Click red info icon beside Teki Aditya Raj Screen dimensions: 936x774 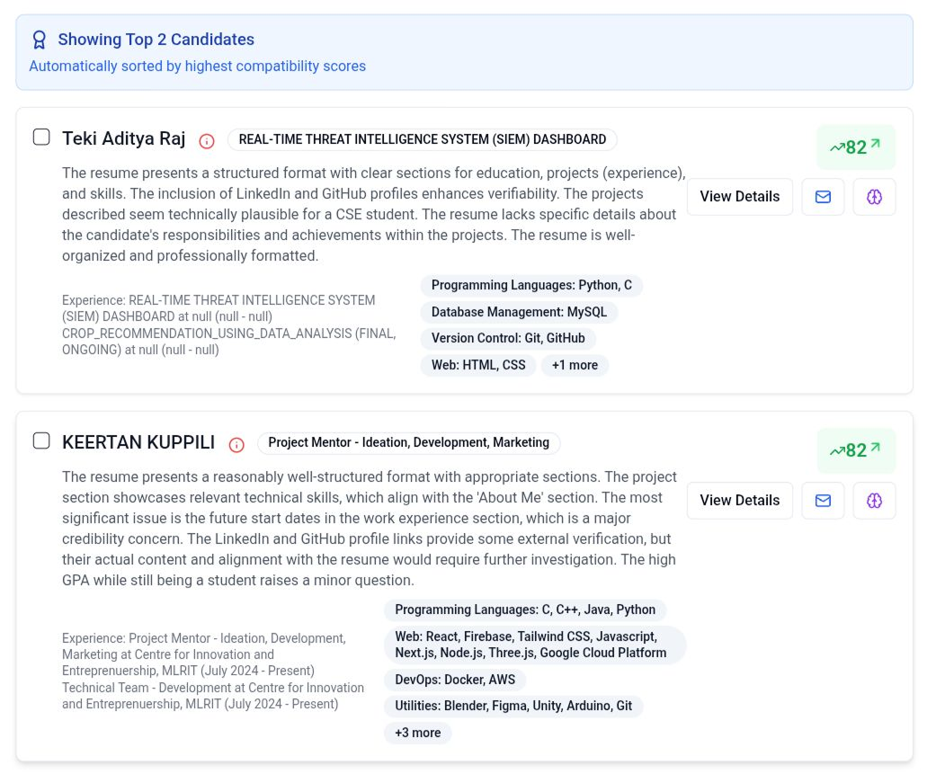tap(207, 140)
